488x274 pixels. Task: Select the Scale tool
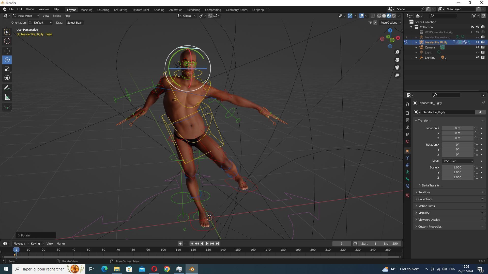7,69
